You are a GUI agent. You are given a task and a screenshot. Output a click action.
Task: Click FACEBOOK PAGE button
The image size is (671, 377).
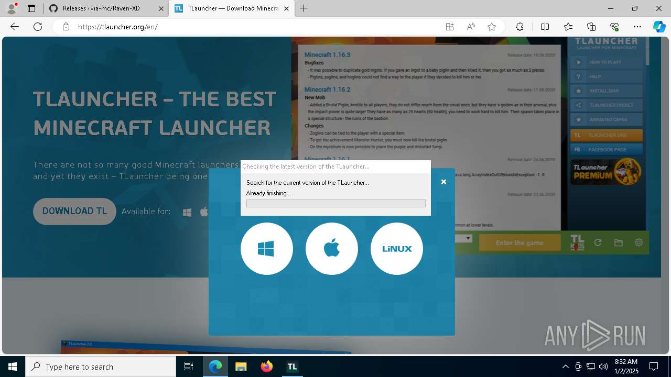(607, 149)
